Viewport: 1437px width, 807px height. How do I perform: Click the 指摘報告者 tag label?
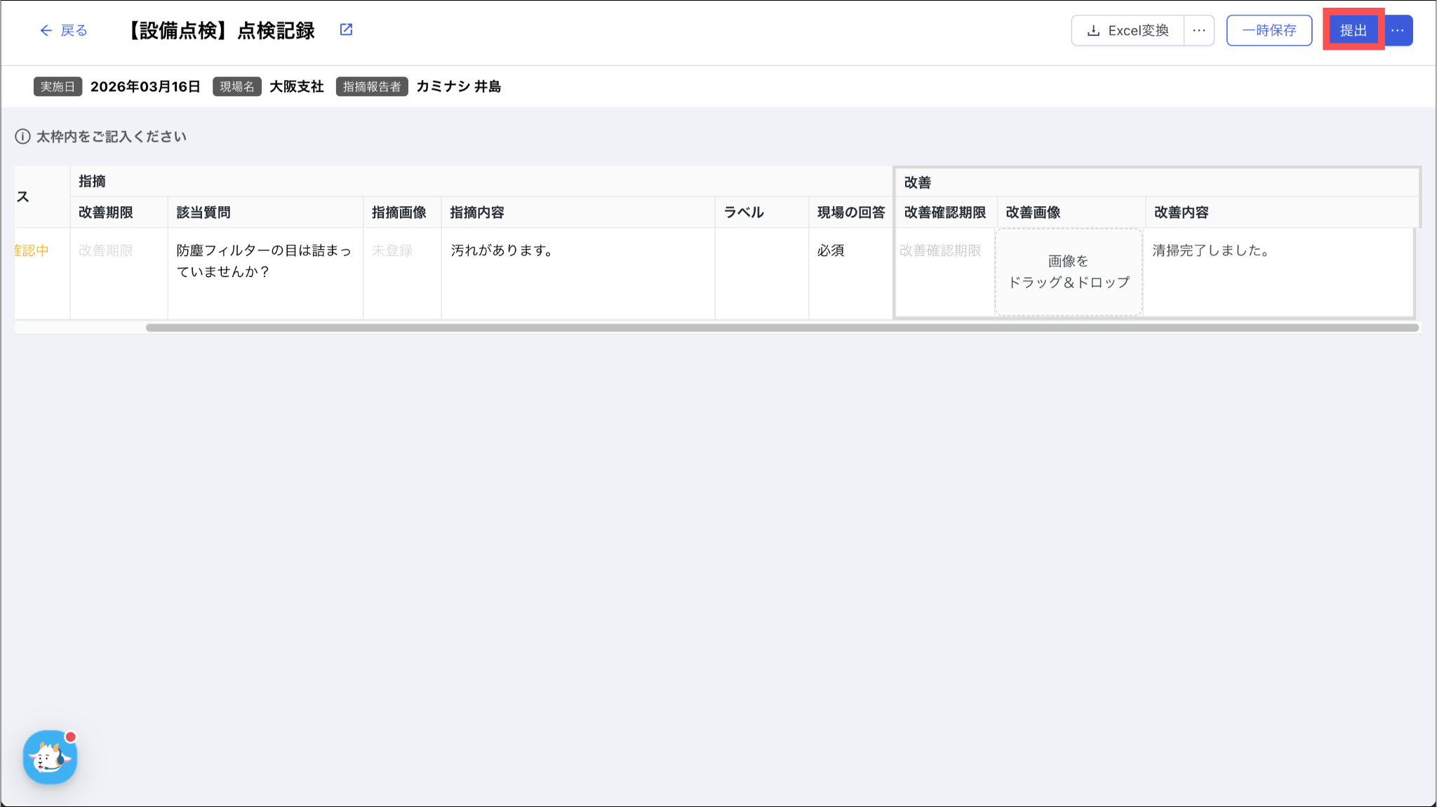pyautogui.click(x=372, y=87)
